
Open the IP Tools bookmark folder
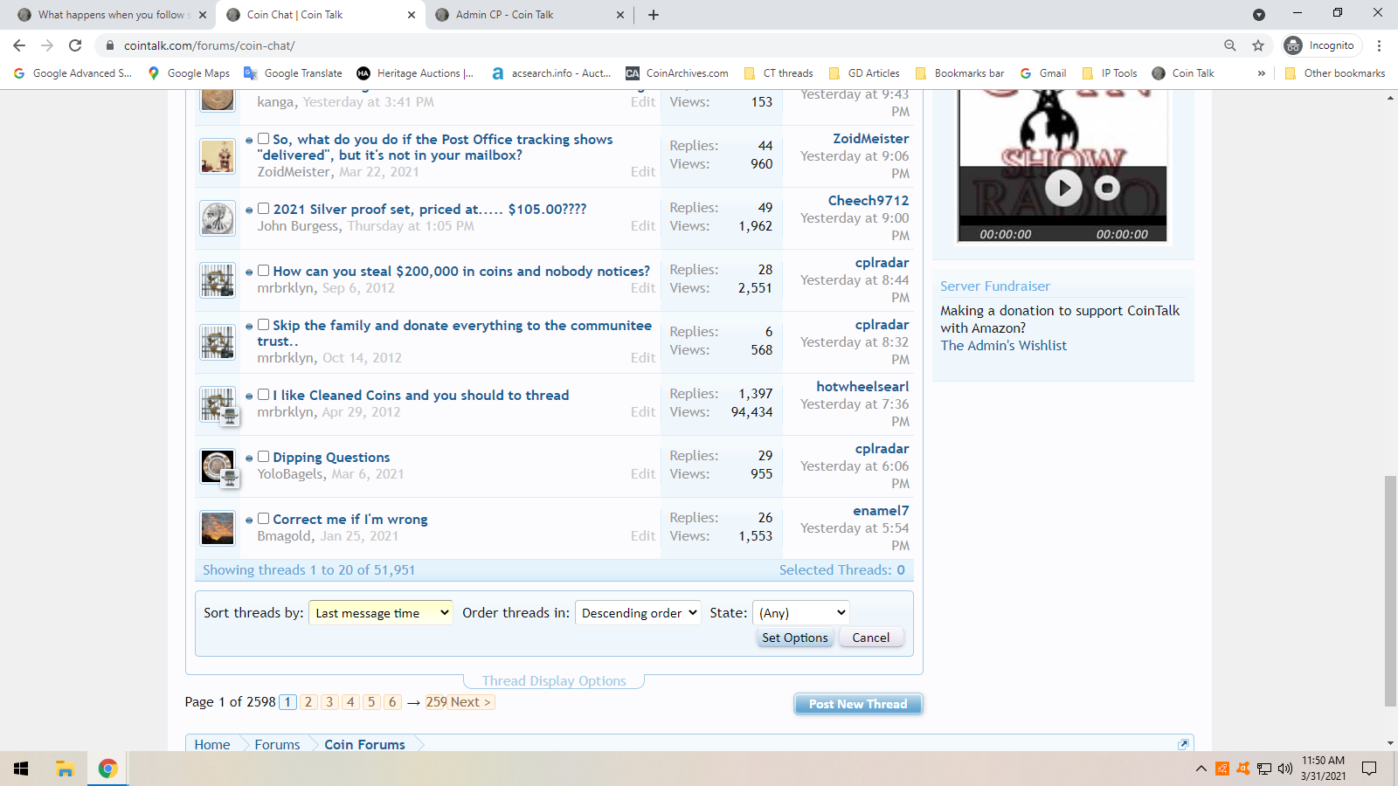click(1109, 73)
